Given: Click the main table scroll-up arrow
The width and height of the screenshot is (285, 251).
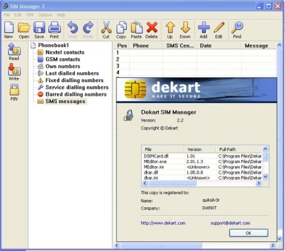Looking at the screenshot, I should click(x=279, y=45).
